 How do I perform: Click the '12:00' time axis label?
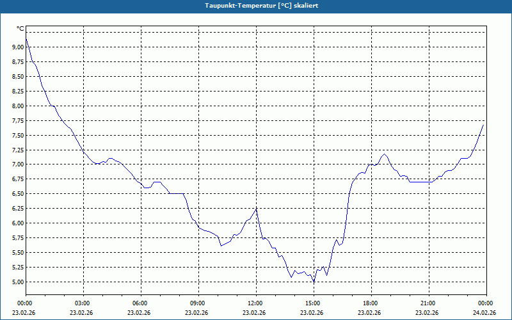254,303
